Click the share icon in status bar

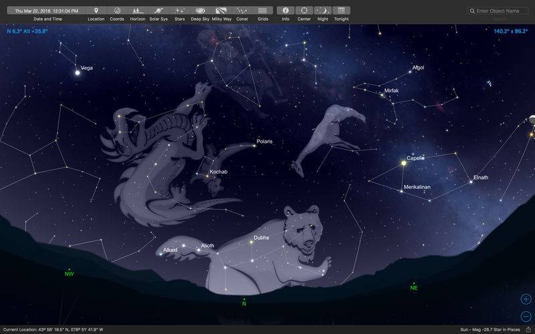[x=528, y=329]
